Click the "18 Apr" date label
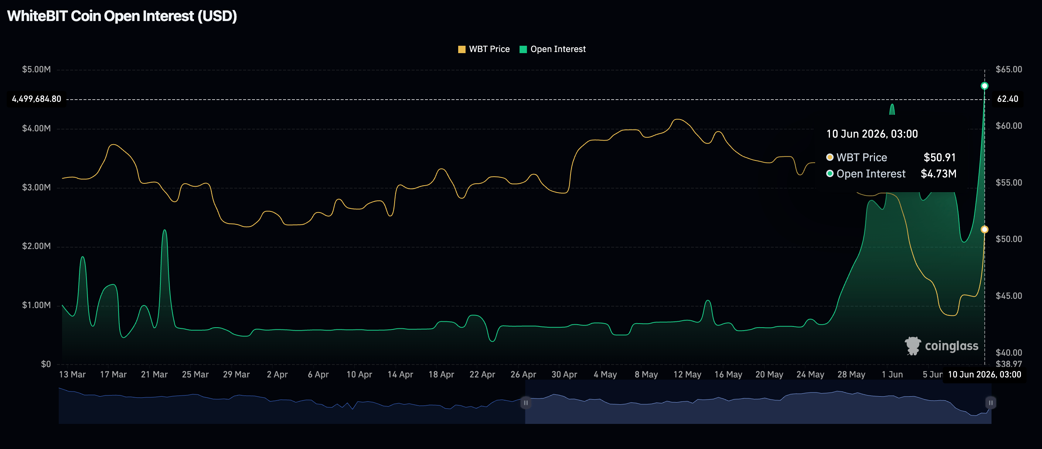Screen dimensions: 1042x449 441,375
